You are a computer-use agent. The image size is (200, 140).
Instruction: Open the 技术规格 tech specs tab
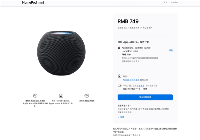click(x=174, y=2)
